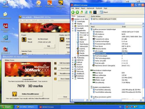Expand the Szoftver tree node
The height and width of the screenshot is (109, 145).
click(x=73, y=69)
